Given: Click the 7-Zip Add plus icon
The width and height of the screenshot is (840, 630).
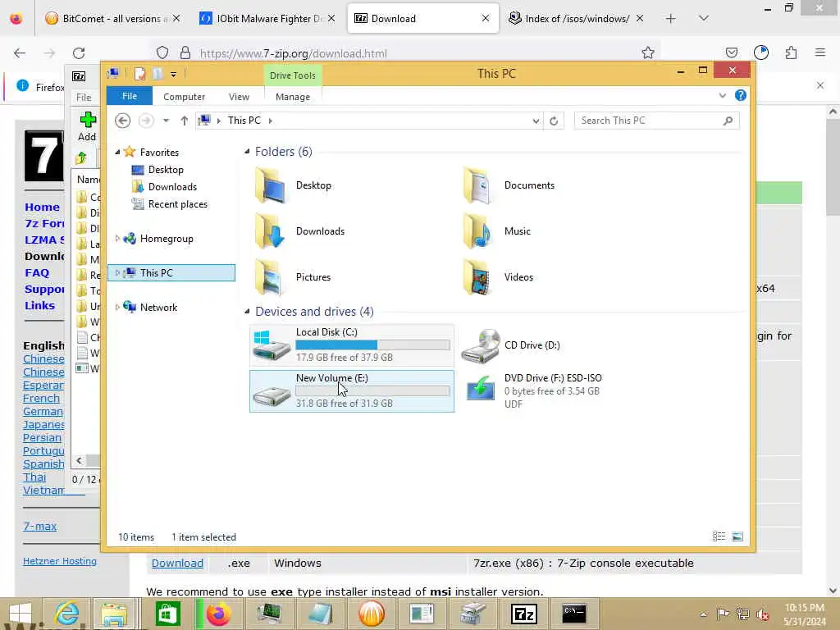Looking at the screenshot, I should point(87,120).
